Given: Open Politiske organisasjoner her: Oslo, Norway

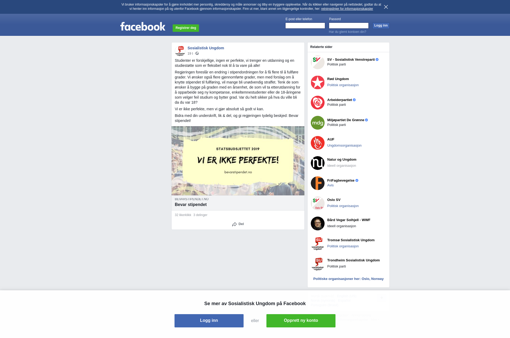Looking at the screenshot, I should point(348,279).
